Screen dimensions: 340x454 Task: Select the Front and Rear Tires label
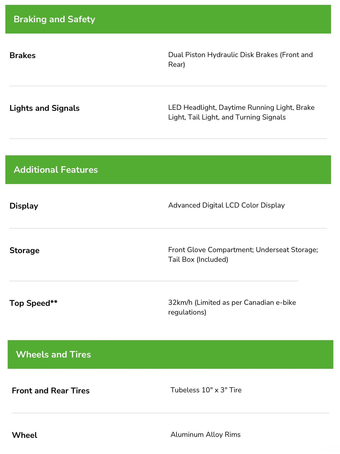tap(51, 391)
